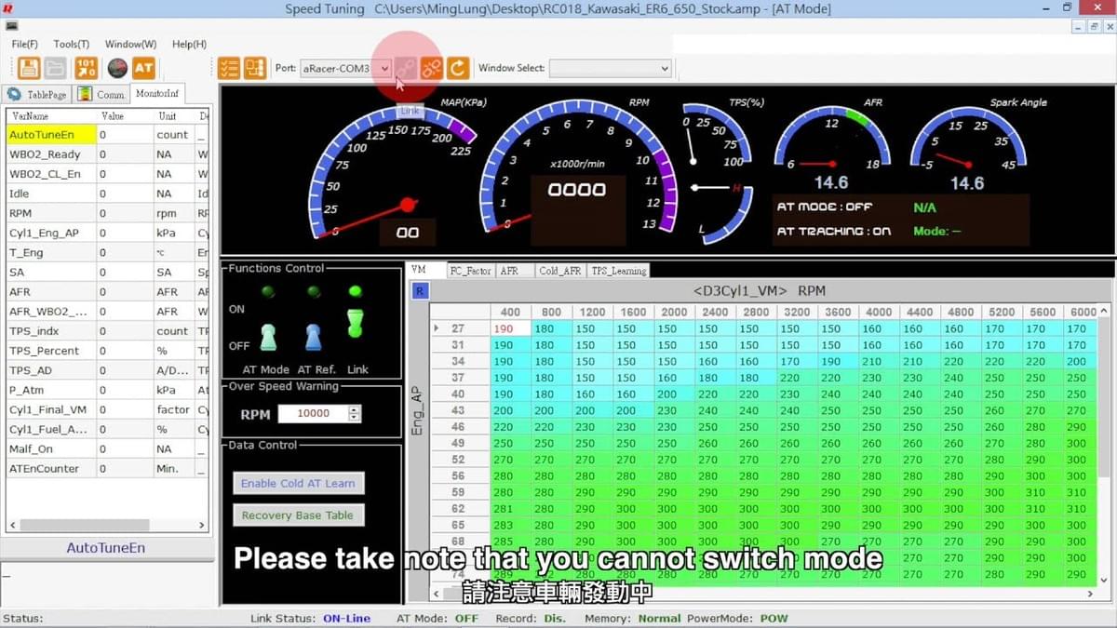Image resolution: width=1117 pixels, height=628 pixels.
Task: Switch to the TablePage tab
Action: pyautogui.click(x=37, y=94)
